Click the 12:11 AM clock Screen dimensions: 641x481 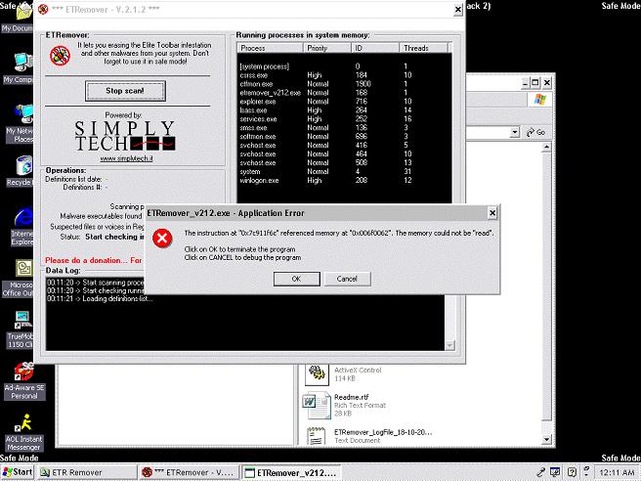click(x=617, y=472)
